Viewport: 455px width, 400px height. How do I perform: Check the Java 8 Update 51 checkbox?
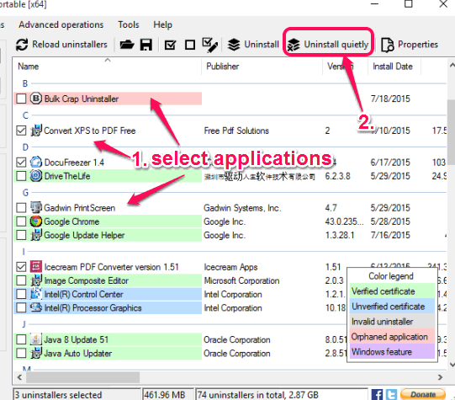coord(21,339)
